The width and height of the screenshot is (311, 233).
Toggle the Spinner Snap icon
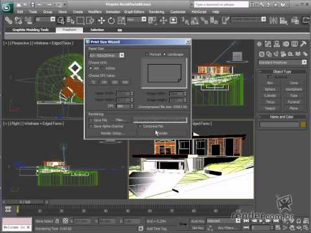[x=214, y=21]
